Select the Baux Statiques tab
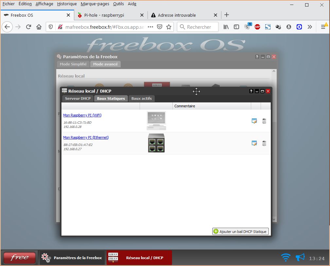 click(x=111, y=98)
